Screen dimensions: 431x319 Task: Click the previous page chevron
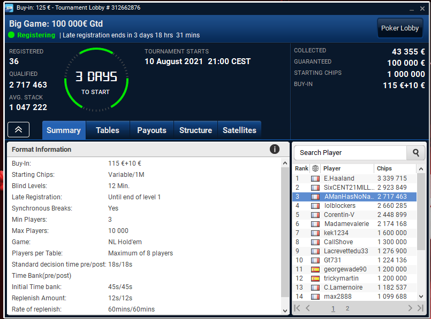pyautogui.click(x=307, y=308)
